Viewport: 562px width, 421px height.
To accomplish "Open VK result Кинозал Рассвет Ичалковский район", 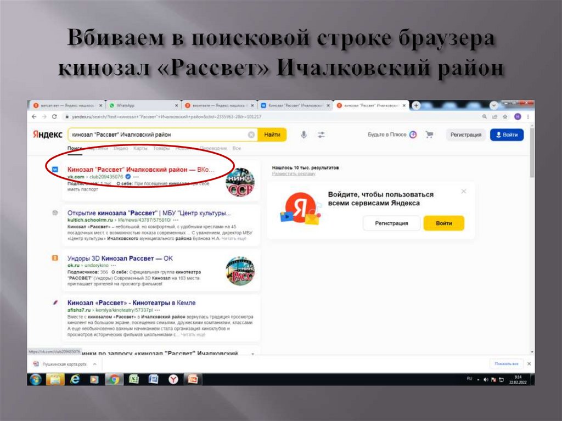I will [140, 169].
